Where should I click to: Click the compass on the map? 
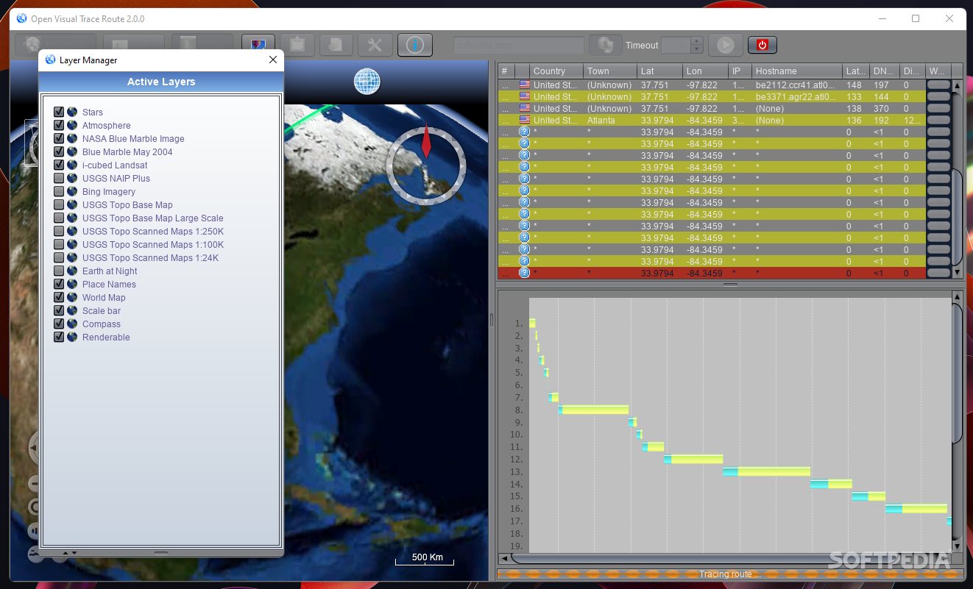[425, 165]
